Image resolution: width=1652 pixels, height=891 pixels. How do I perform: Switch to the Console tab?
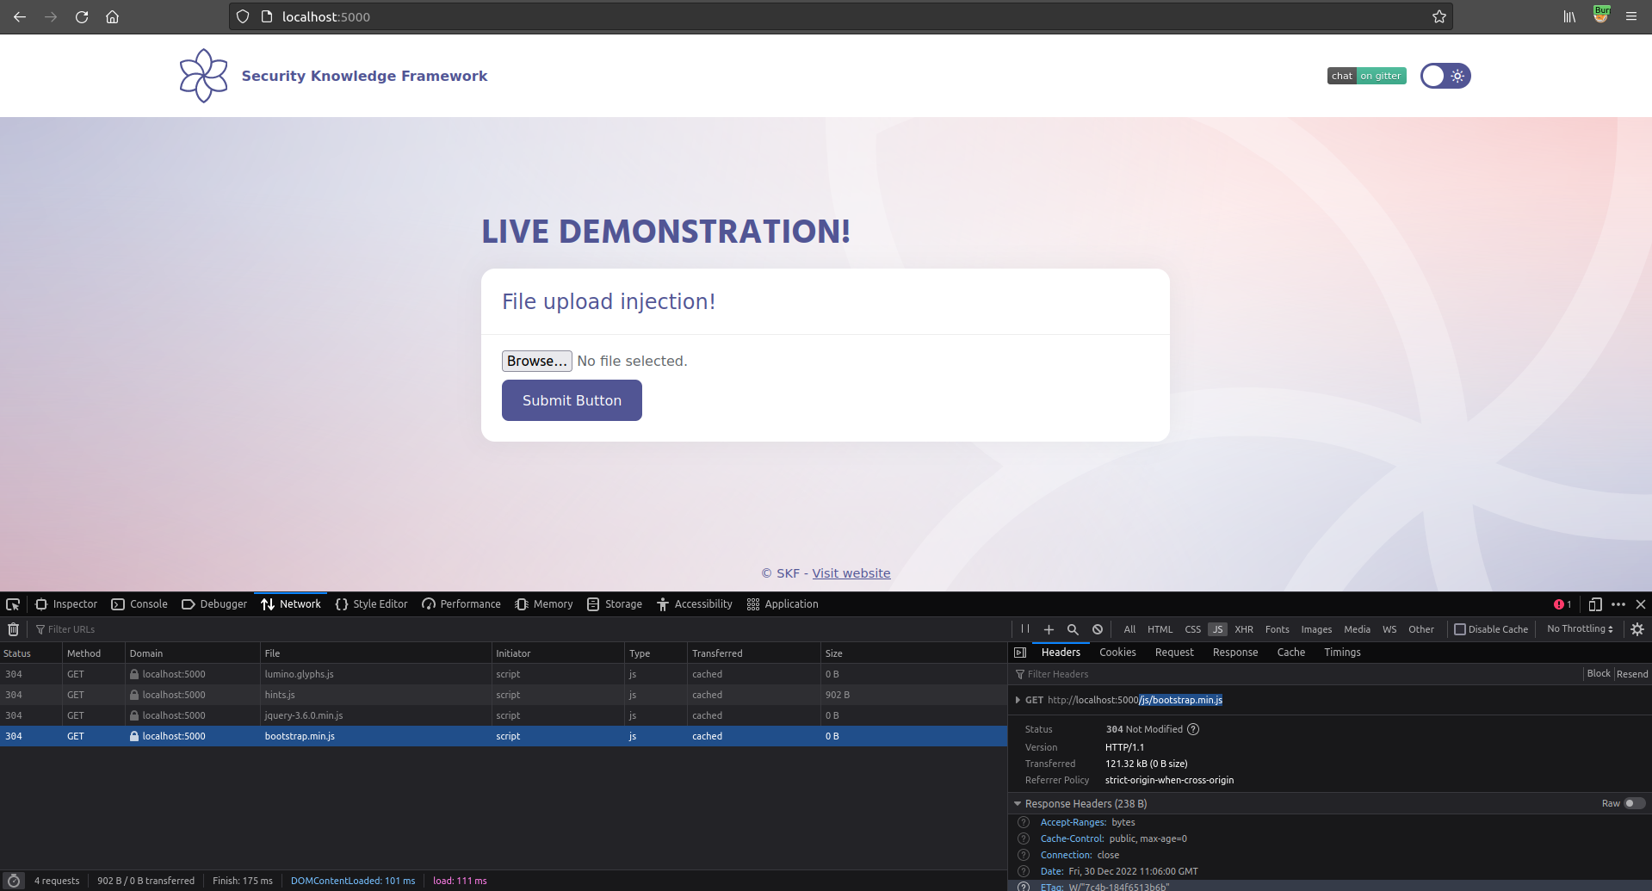139,604
